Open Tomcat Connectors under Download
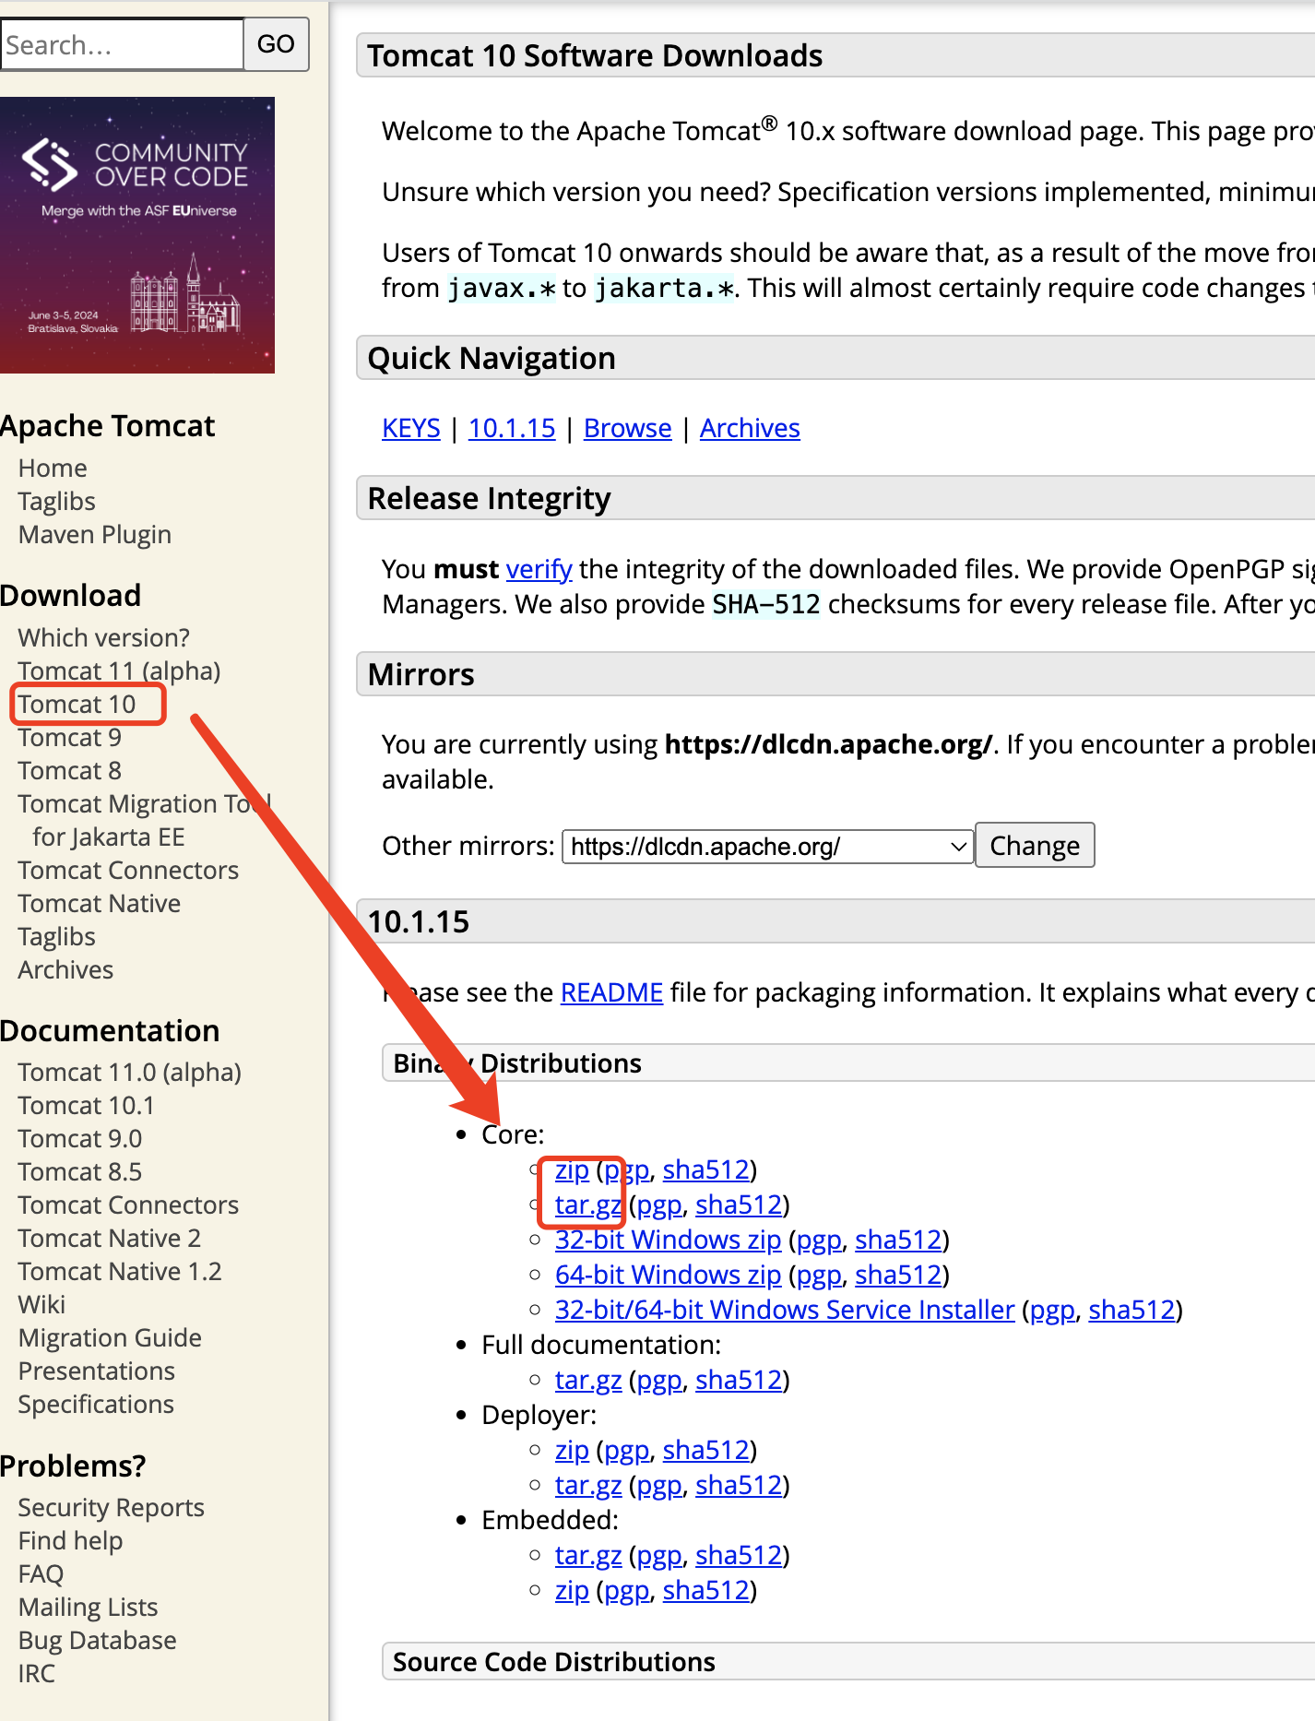1315x1721 pixels. 128,871
